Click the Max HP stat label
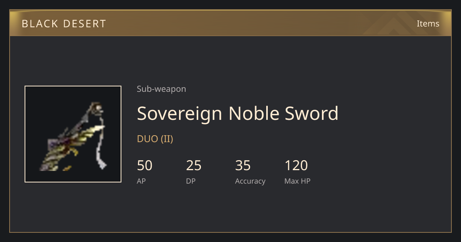461x242 pixels. [x=297, y=181]
